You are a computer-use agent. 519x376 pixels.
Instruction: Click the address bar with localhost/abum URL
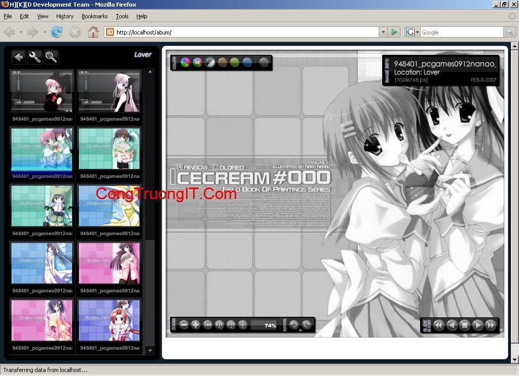(x=242, y=32)
